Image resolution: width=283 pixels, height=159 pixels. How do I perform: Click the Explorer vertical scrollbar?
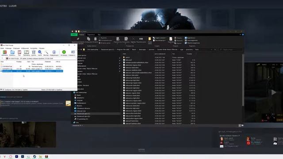pyautogui.click(x=243, y=80)
